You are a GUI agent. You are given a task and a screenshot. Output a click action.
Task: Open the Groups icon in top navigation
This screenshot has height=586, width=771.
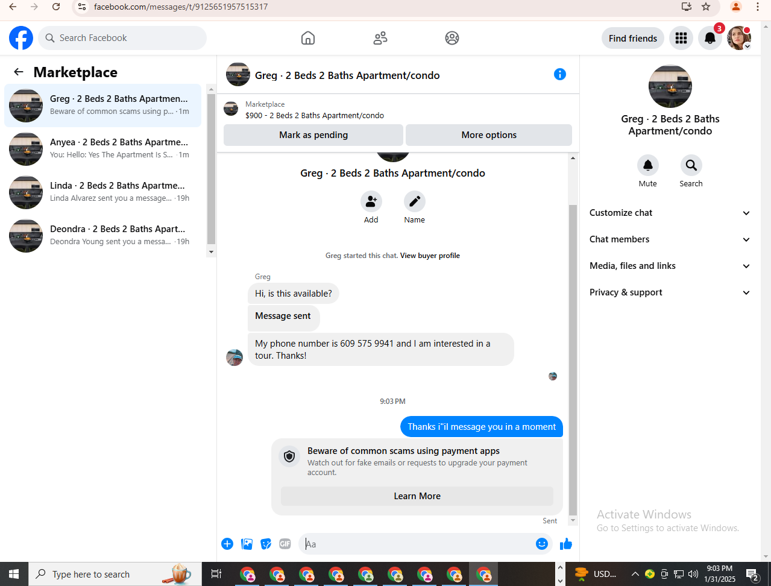(x=452, y=38)
